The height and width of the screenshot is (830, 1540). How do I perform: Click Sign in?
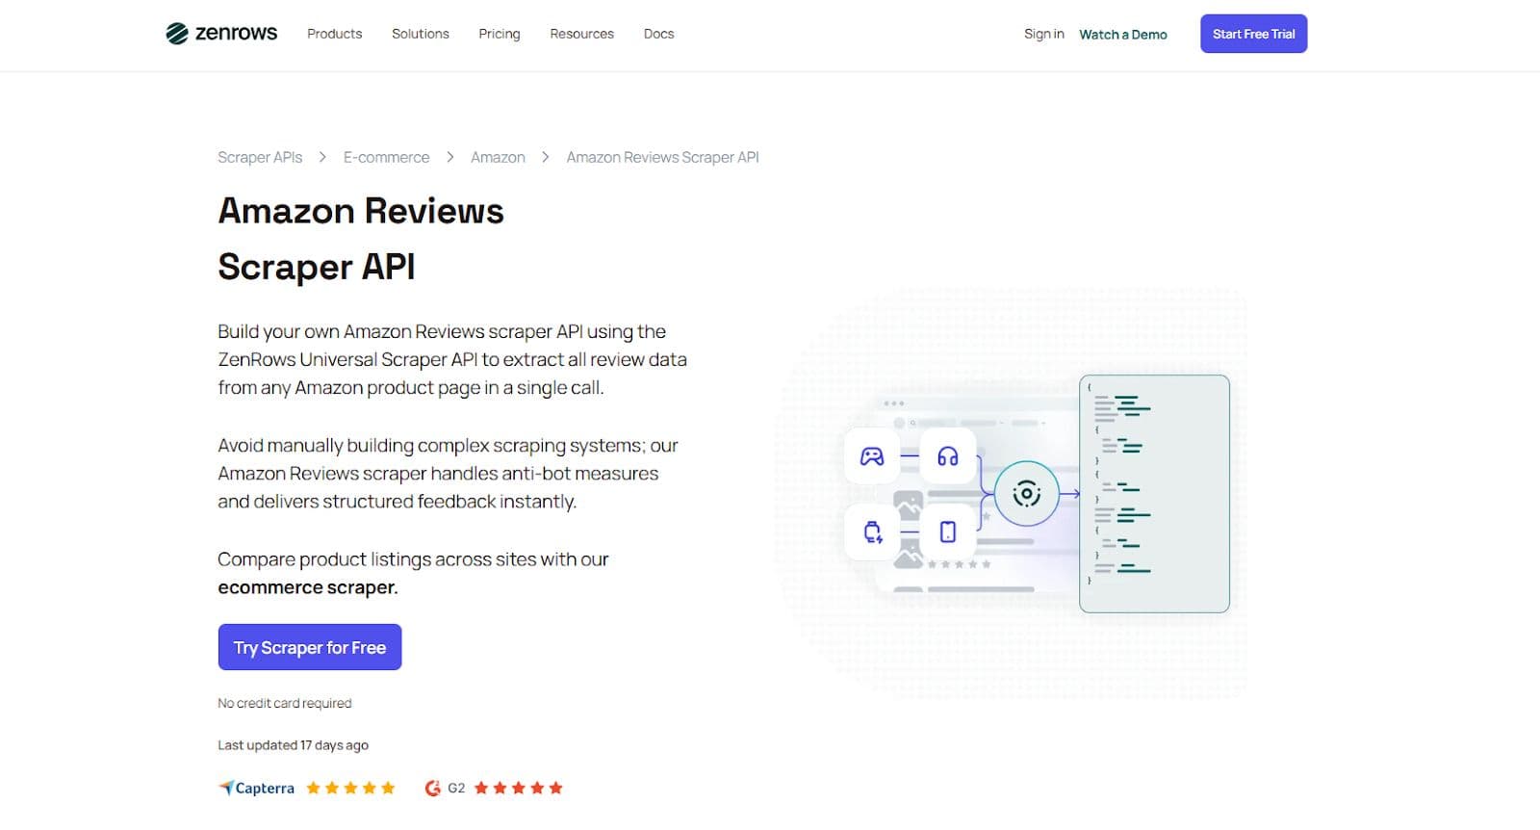click(1044, 34)
